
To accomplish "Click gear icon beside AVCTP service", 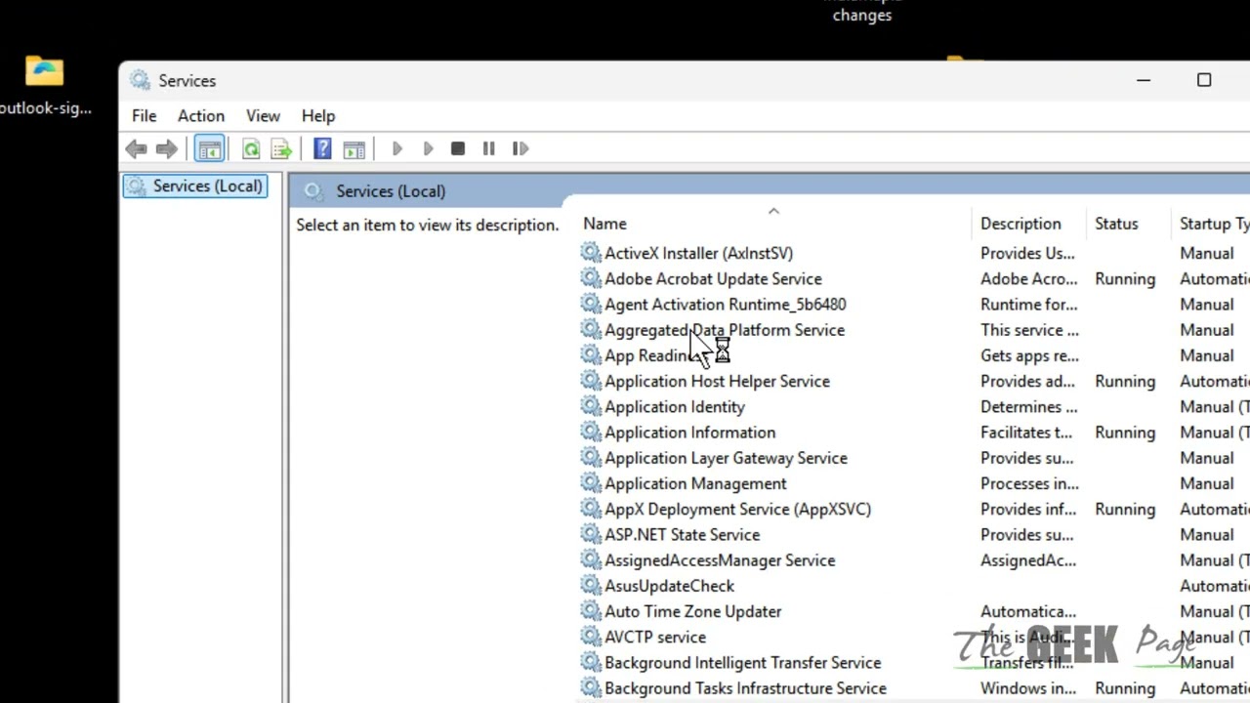I will pyautogui.click(x=590, y=637).
